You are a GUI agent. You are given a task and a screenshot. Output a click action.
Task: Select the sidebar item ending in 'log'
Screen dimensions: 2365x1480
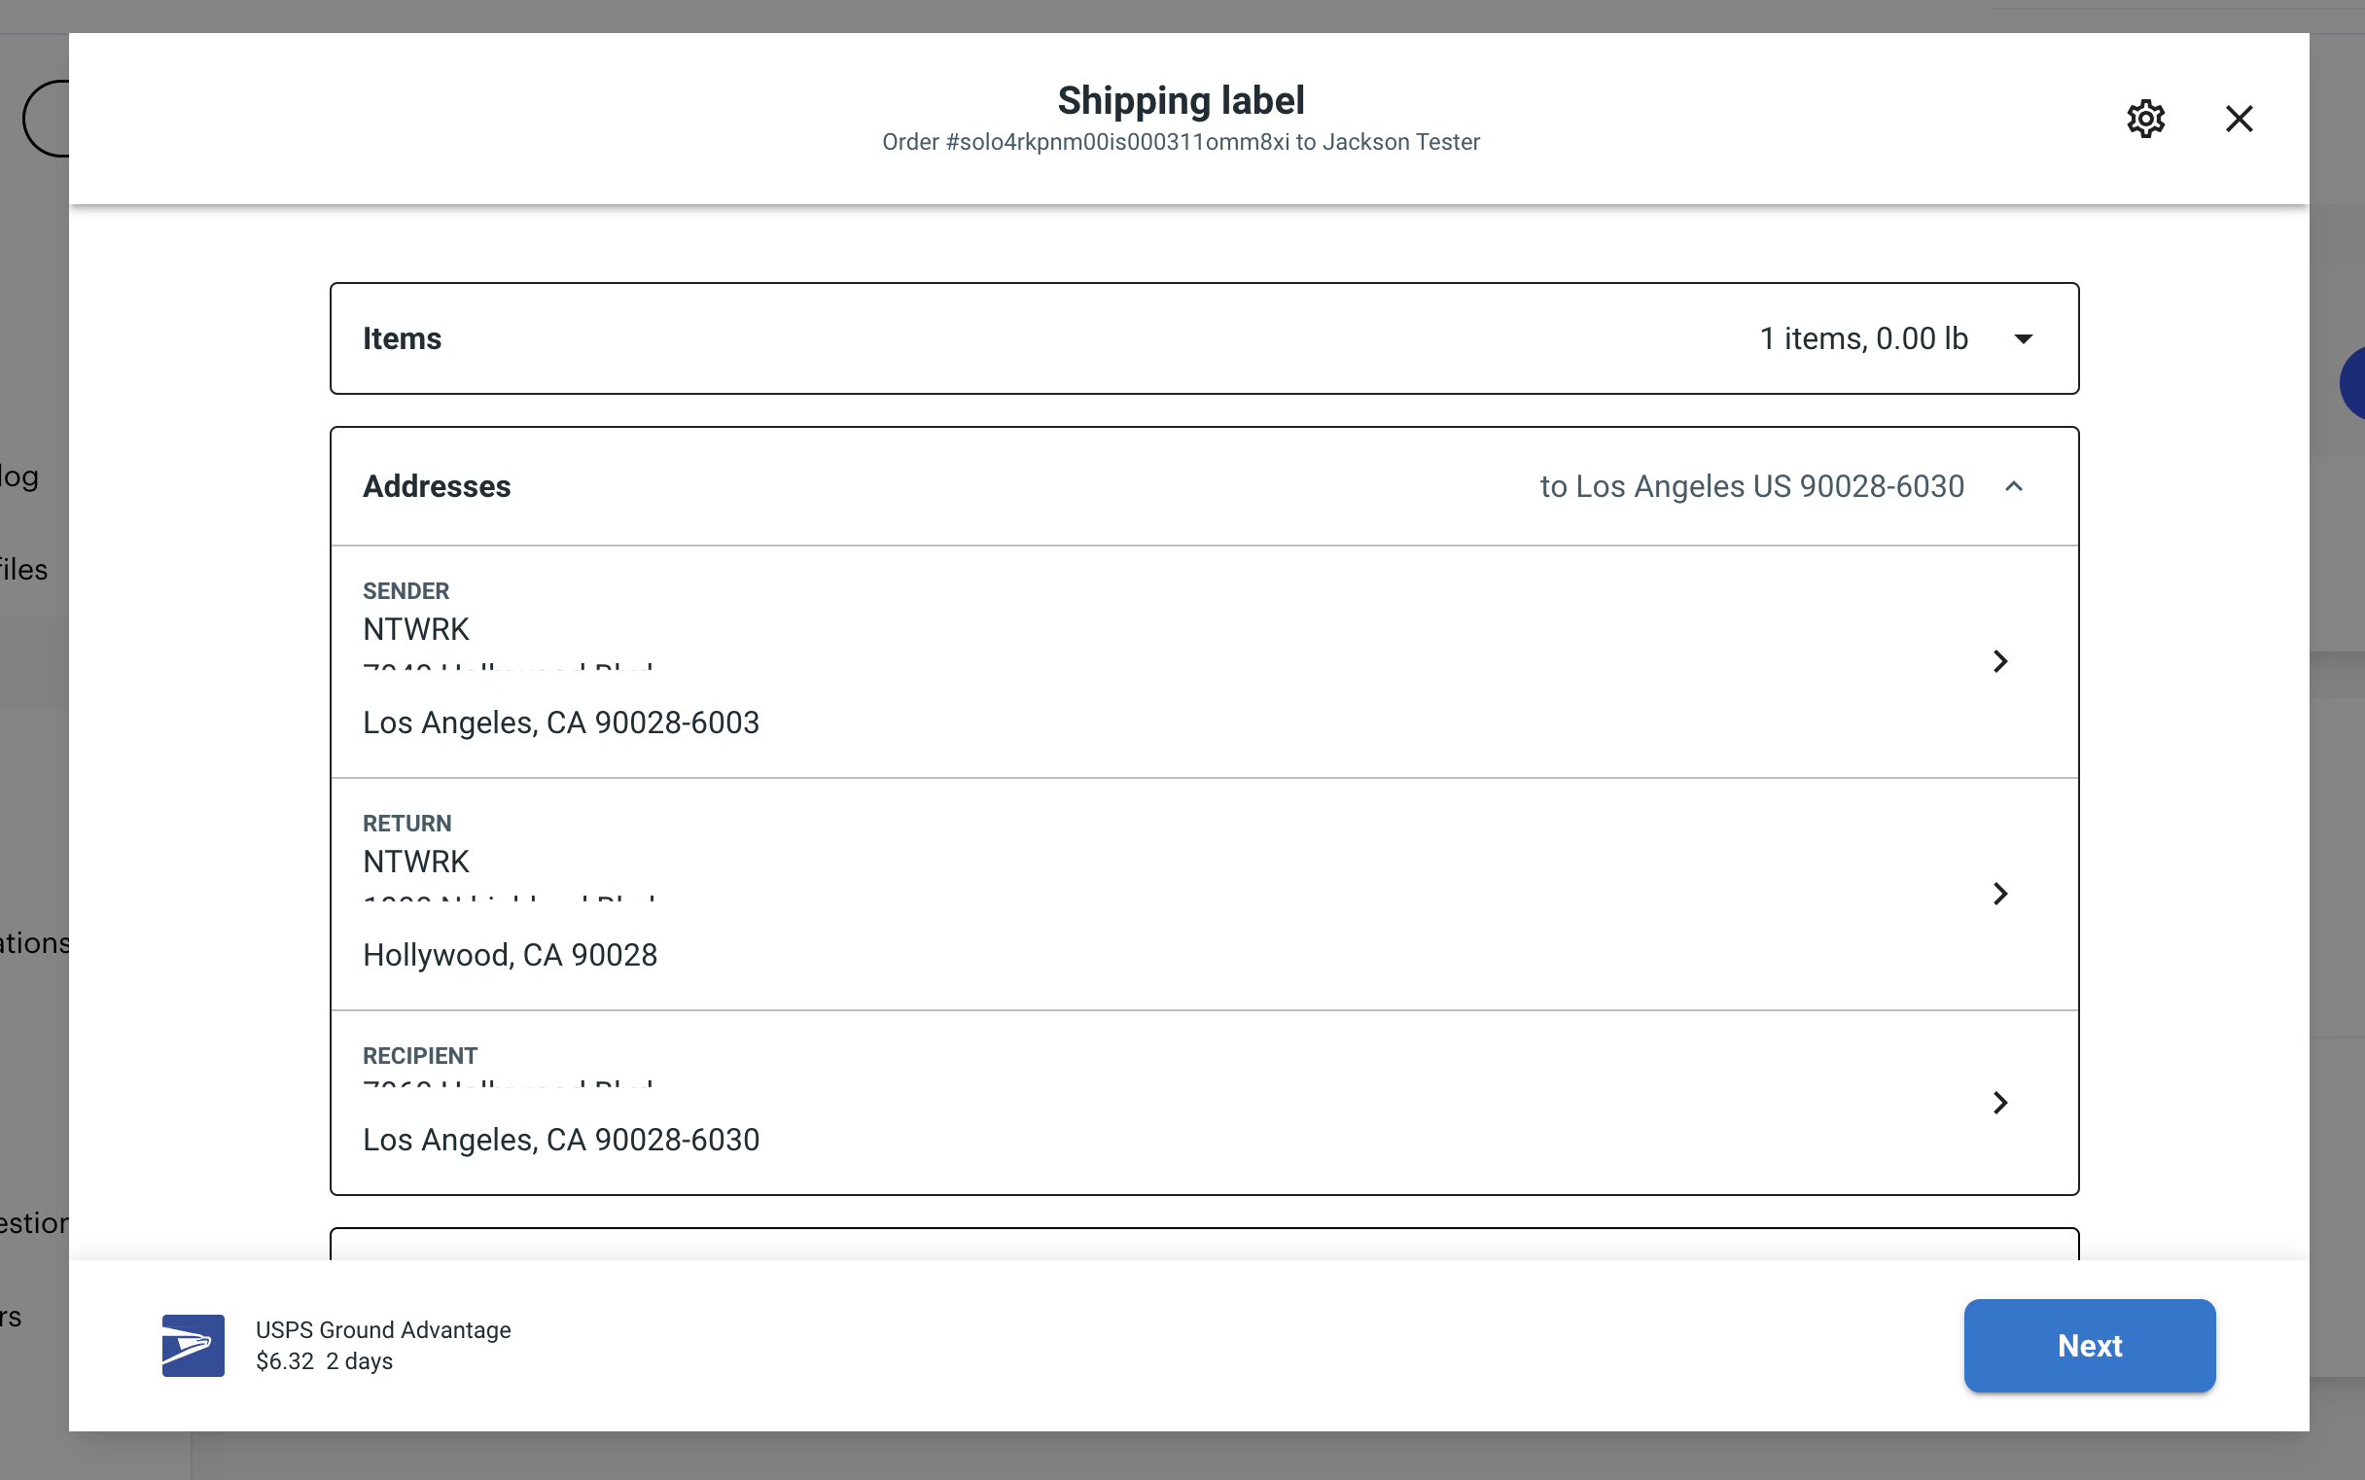(x=18, y=476)
